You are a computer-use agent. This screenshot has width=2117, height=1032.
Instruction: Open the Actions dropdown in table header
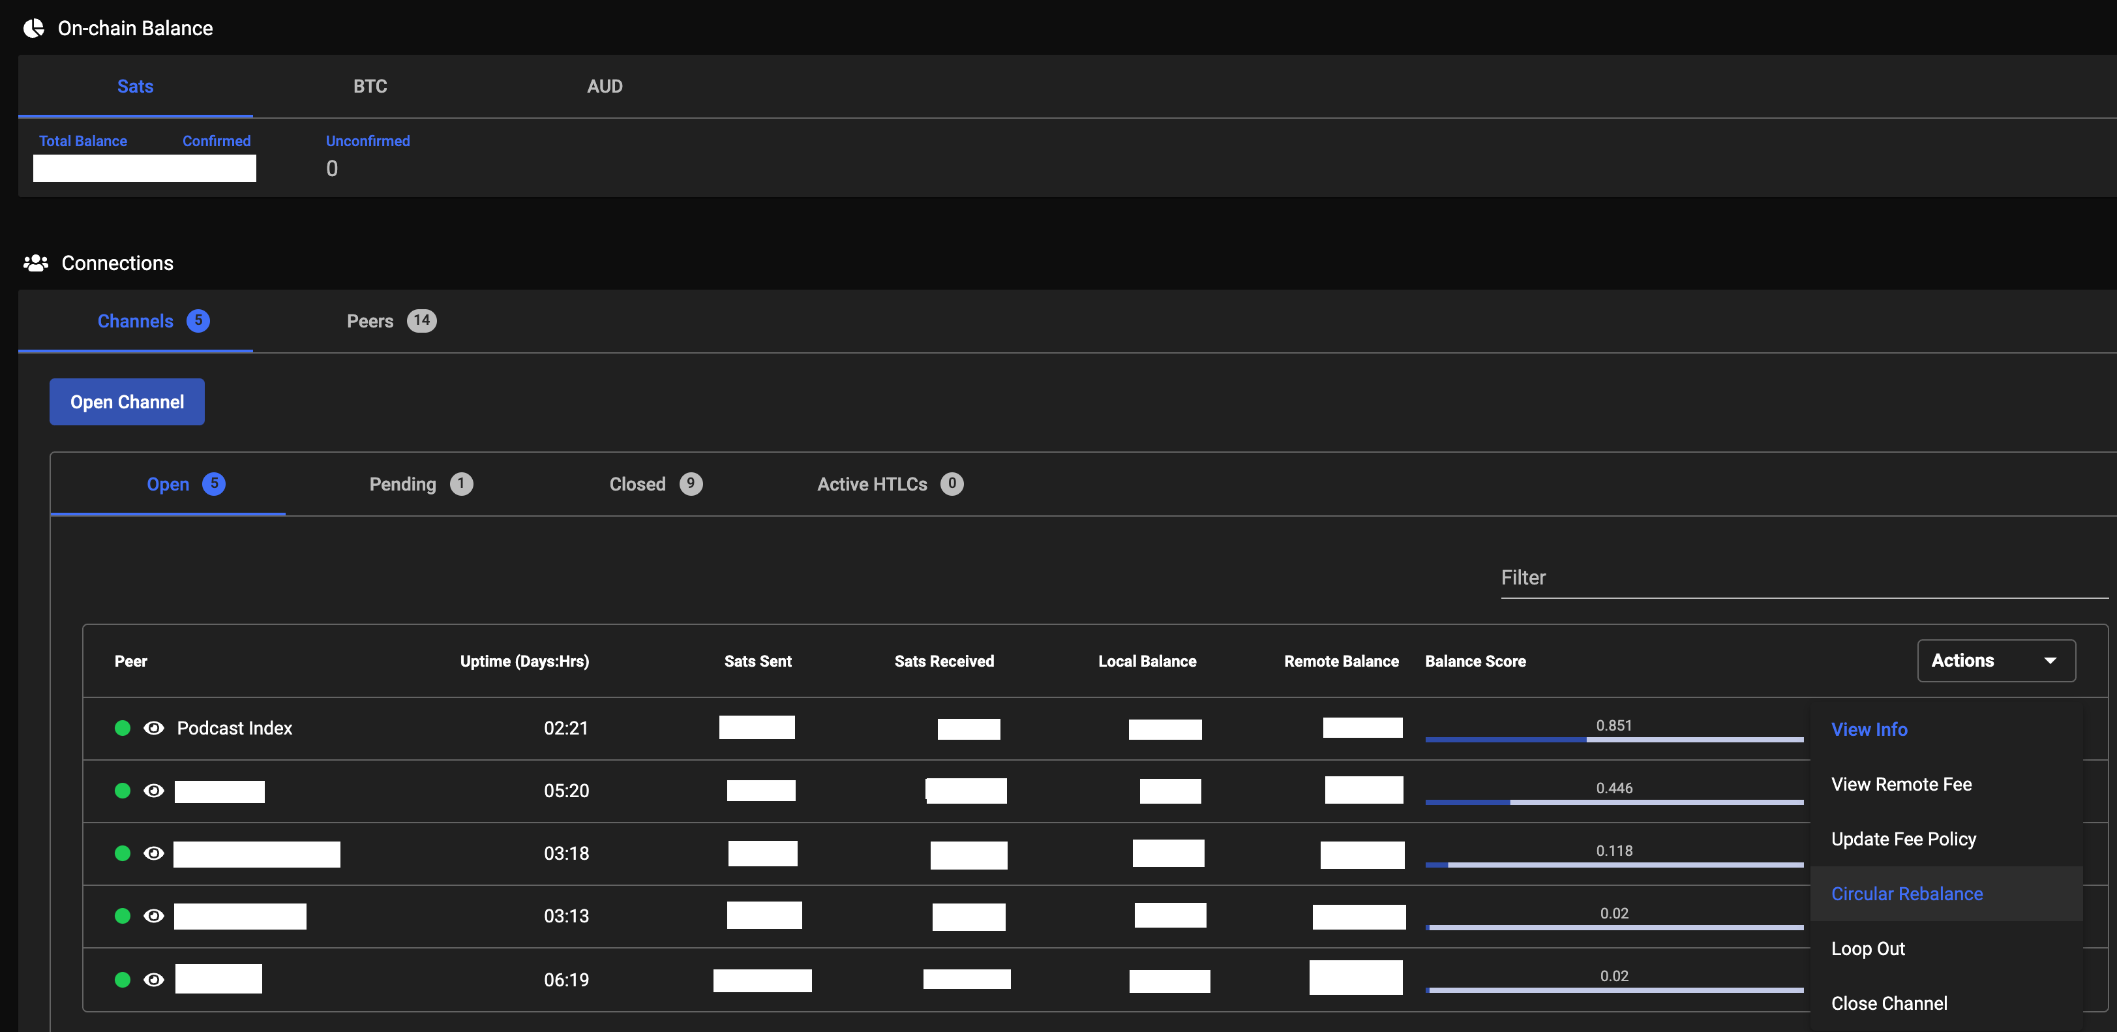point(1996,660)
